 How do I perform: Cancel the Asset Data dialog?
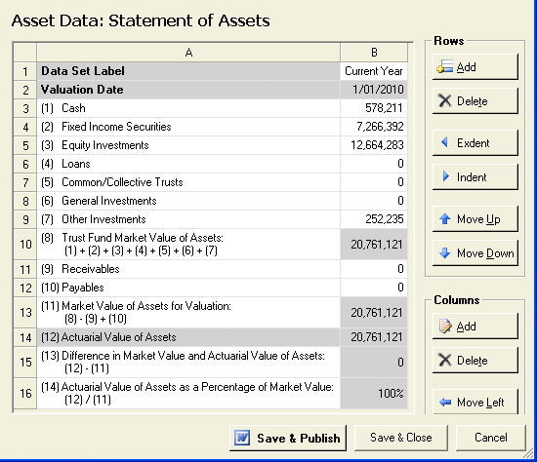490,438
